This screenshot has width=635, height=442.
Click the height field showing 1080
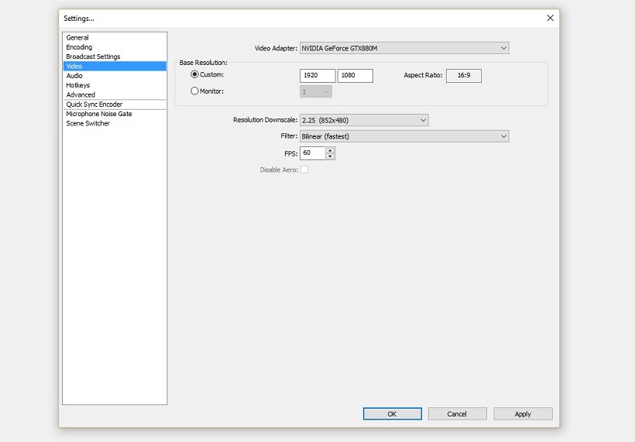(355, 75)
